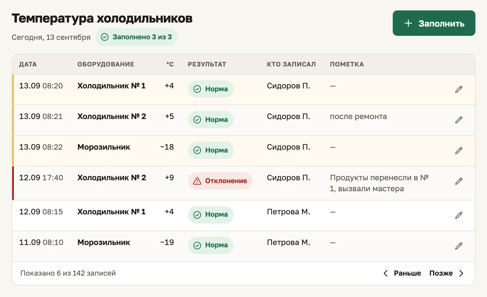Click Морозильник in the 13.09 08:22 row
The width and height of the screenshot is (487, 297).
point(104,147)
